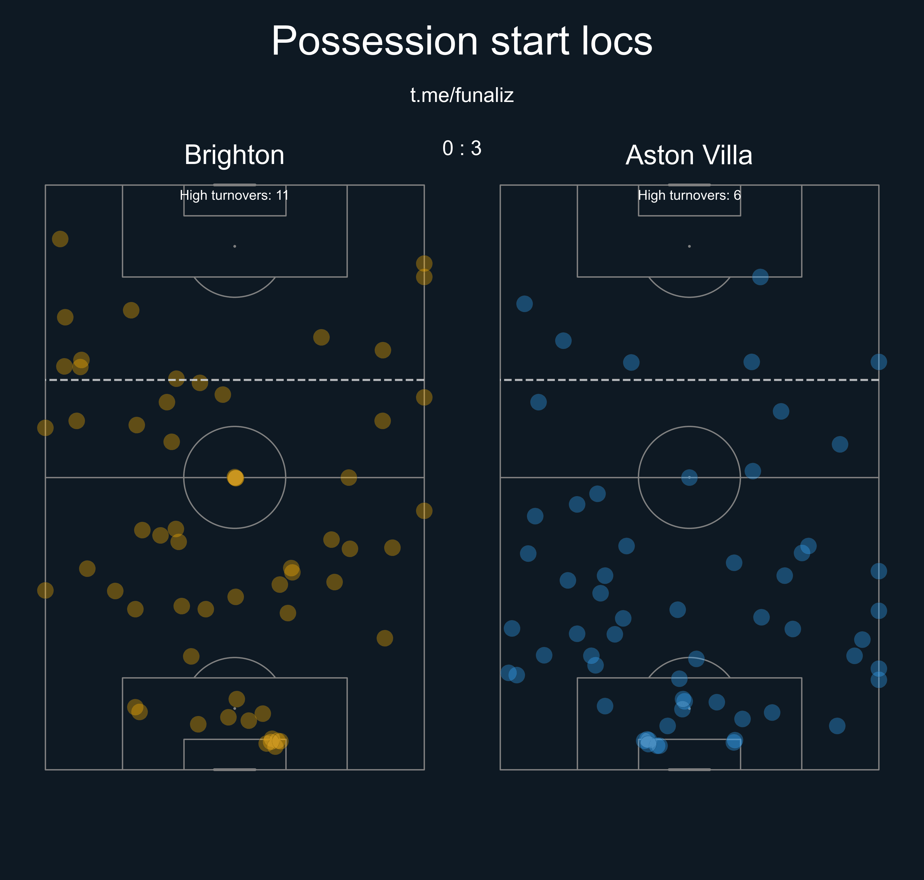Click the 0 : 3 score text

pos(462,148)
